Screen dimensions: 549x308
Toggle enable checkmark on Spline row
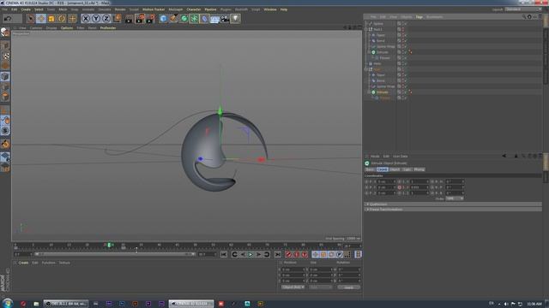[x=406, y=23]
